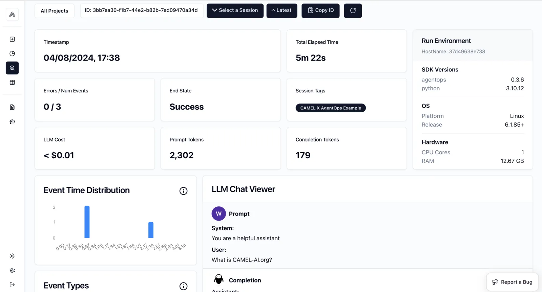The image size is (542, 292).
Task: Expand the Select a Session dropdown
Action: click(235, 10)
